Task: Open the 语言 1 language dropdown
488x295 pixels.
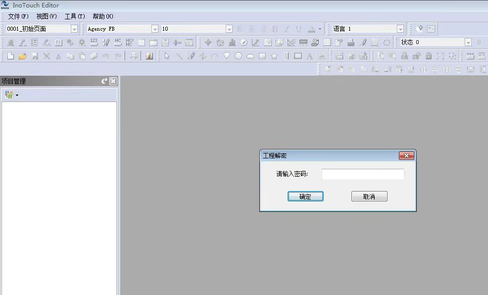Action: (400, 29)
